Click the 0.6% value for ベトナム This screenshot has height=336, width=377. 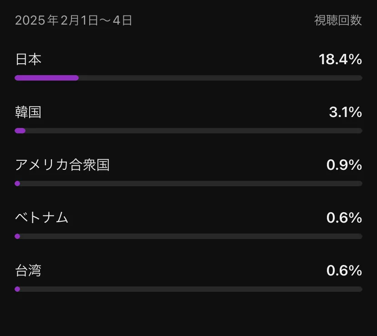[x=344, y=218]
